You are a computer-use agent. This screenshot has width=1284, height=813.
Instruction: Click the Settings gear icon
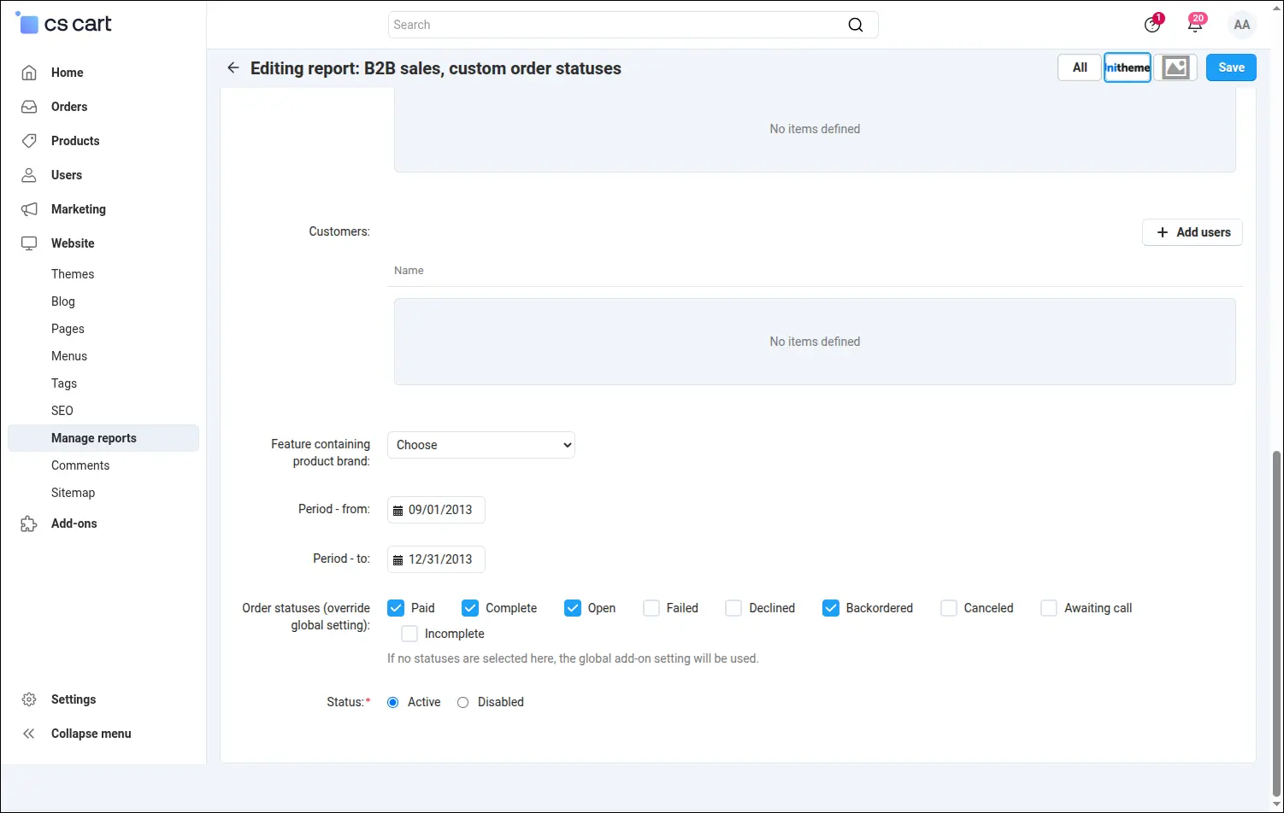coord(29,699)
